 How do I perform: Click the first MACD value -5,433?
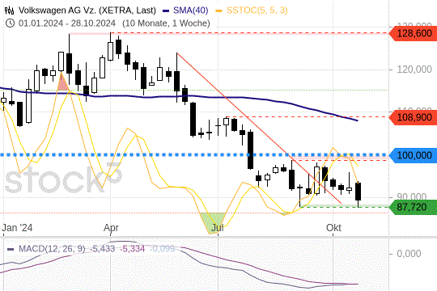[x=102, y=249]
